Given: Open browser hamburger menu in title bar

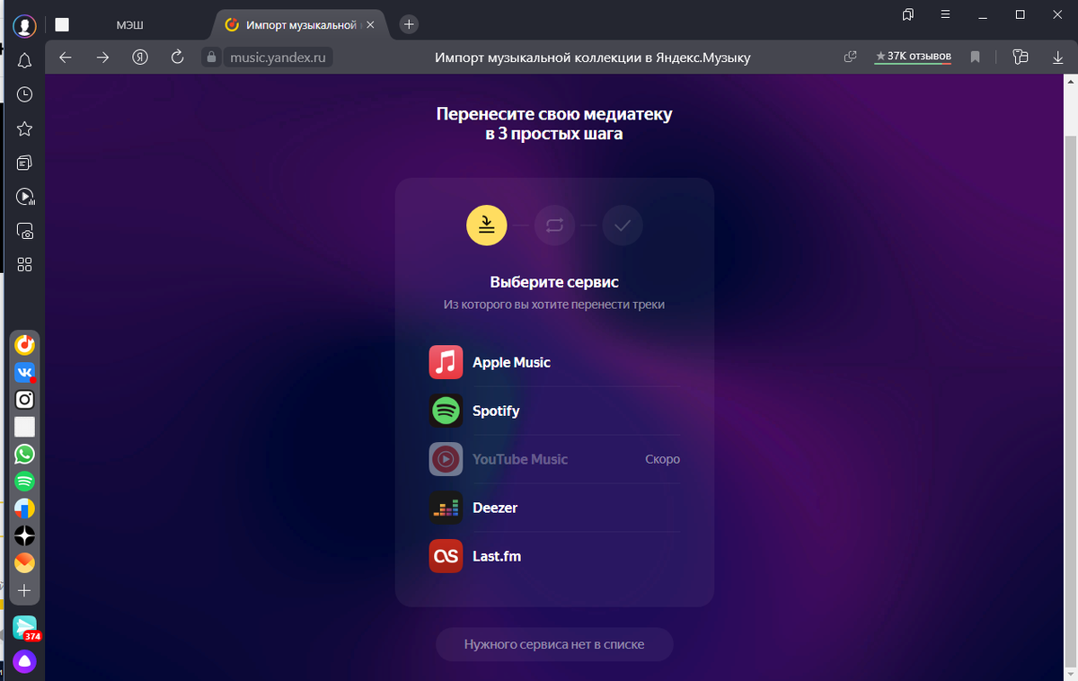Looking at the screenshot, I should pyautogui.click(x=946, y=14).
